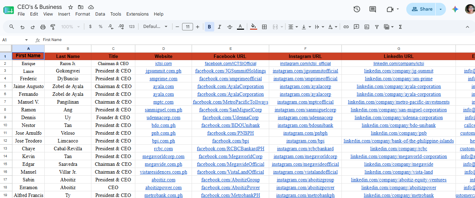Toggle strikethrough formatting
Viewport: 475px width, 198px height.
230,27
